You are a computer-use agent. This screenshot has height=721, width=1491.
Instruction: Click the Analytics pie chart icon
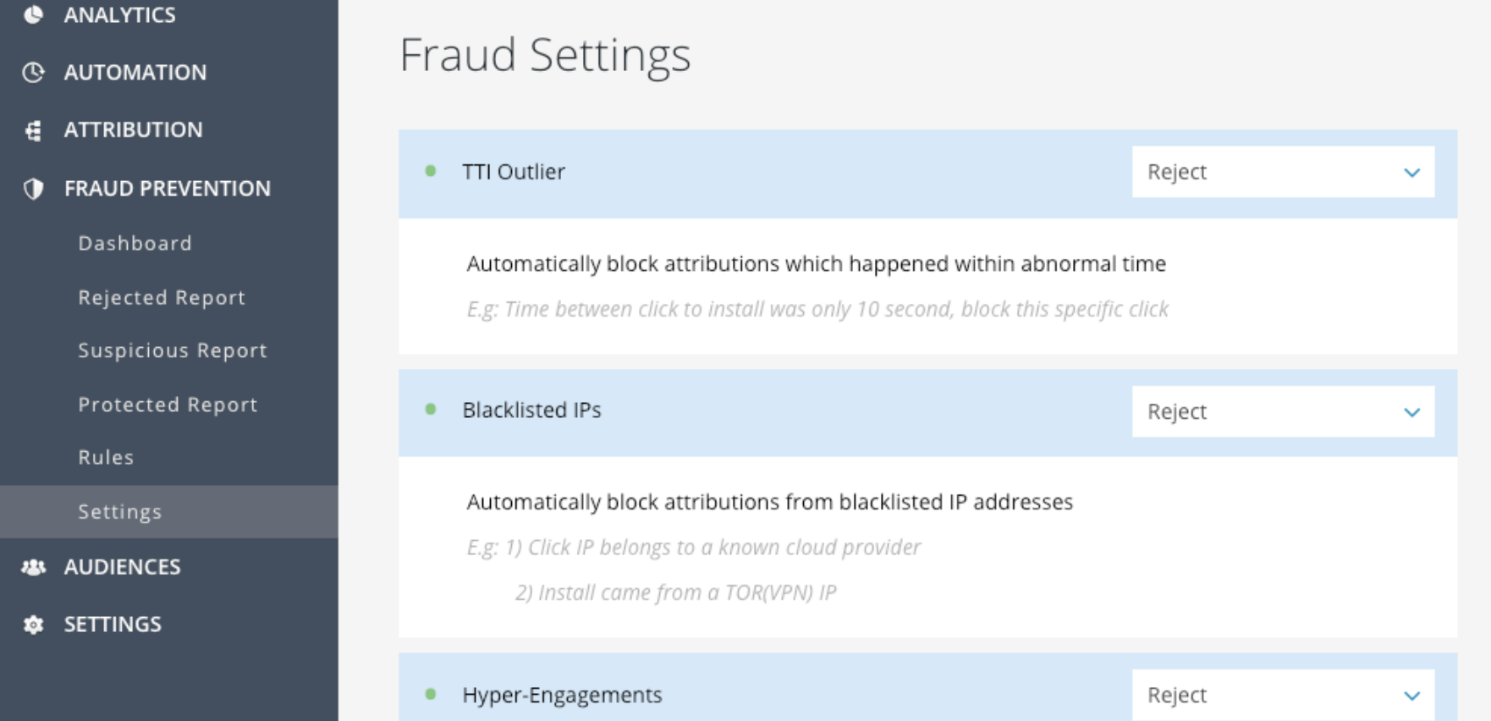click(33, 14)
